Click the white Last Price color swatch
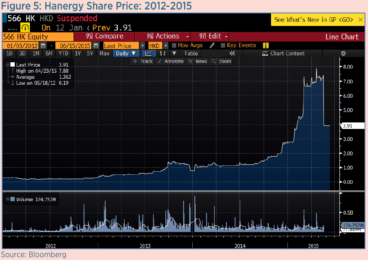This screenshot has width=368, height=260. point(13,64)
